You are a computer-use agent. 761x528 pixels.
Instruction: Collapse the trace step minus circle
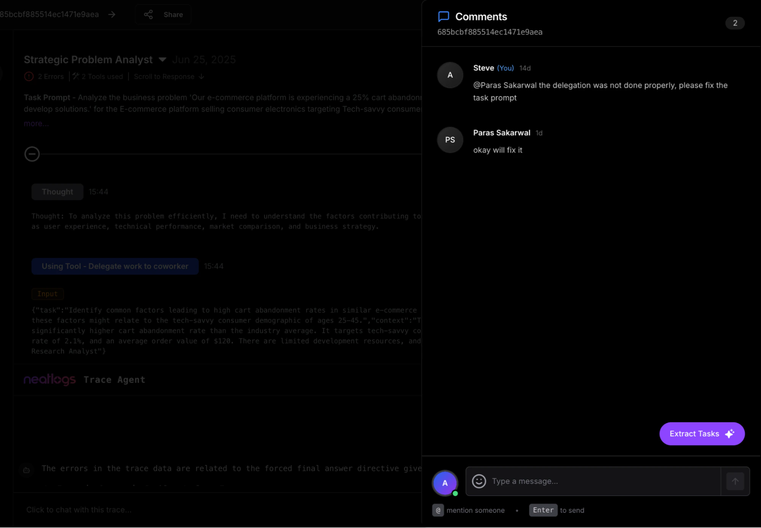pyautogui.click(x=32, y=154)
